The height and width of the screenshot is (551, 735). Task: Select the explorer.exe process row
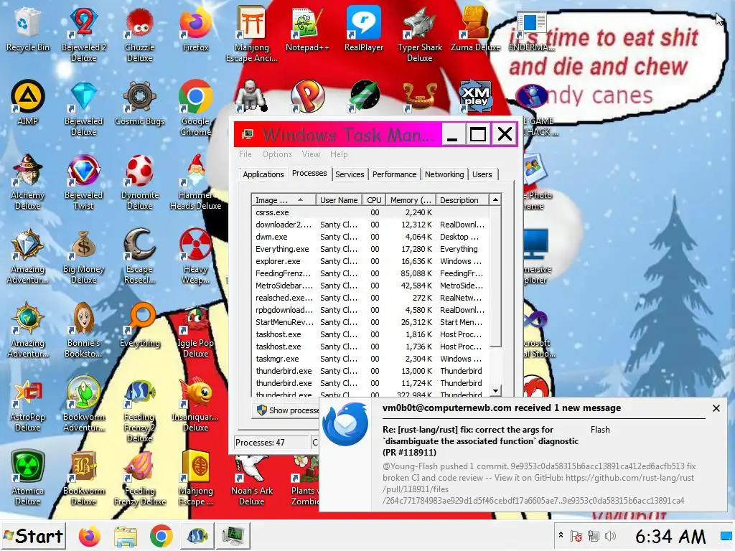click(x=370, y=261)
